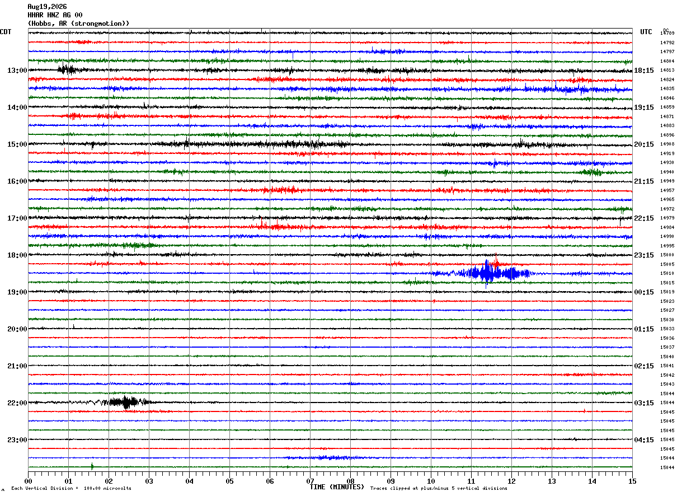Viewport: 677px width, 496px height.
Task: Click the vertical division microvolts scale note
Action: [71, 488]
